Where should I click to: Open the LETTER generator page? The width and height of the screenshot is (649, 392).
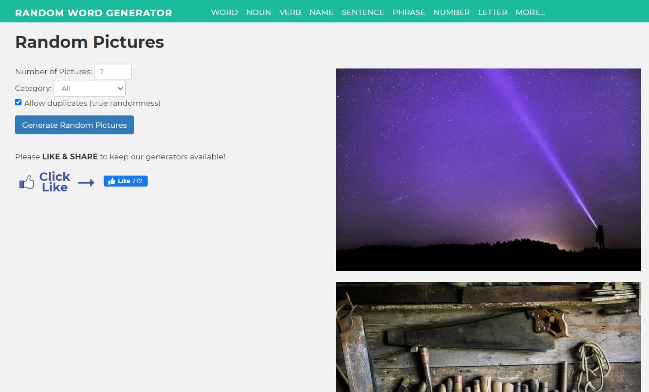click(493, 12)
